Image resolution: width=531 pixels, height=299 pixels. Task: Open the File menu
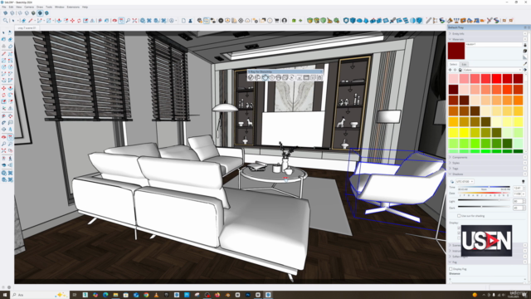tap(4, 7)
